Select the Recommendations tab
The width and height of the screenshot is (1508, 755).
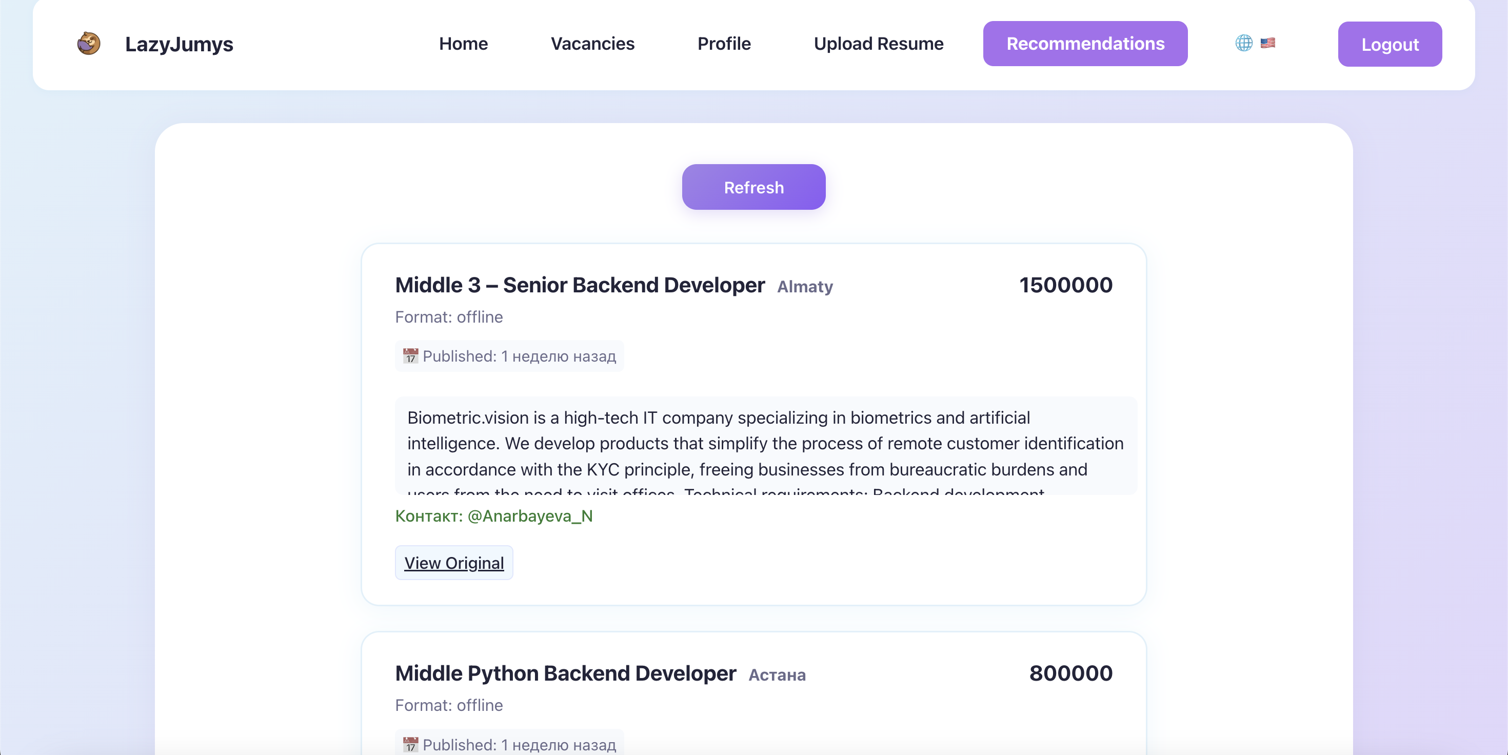[1085, 43]
